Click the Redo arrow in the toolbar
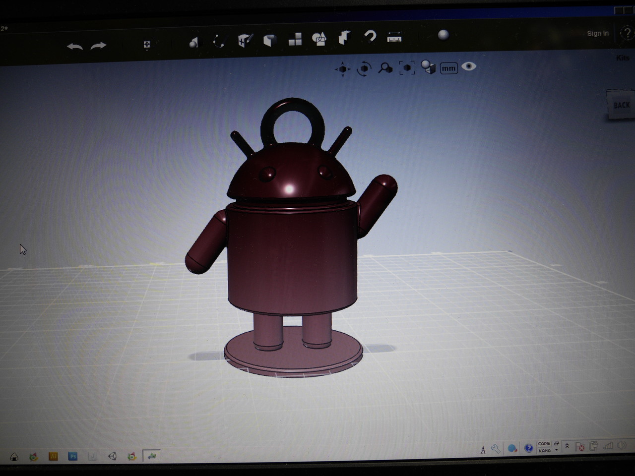 point(99,46)
